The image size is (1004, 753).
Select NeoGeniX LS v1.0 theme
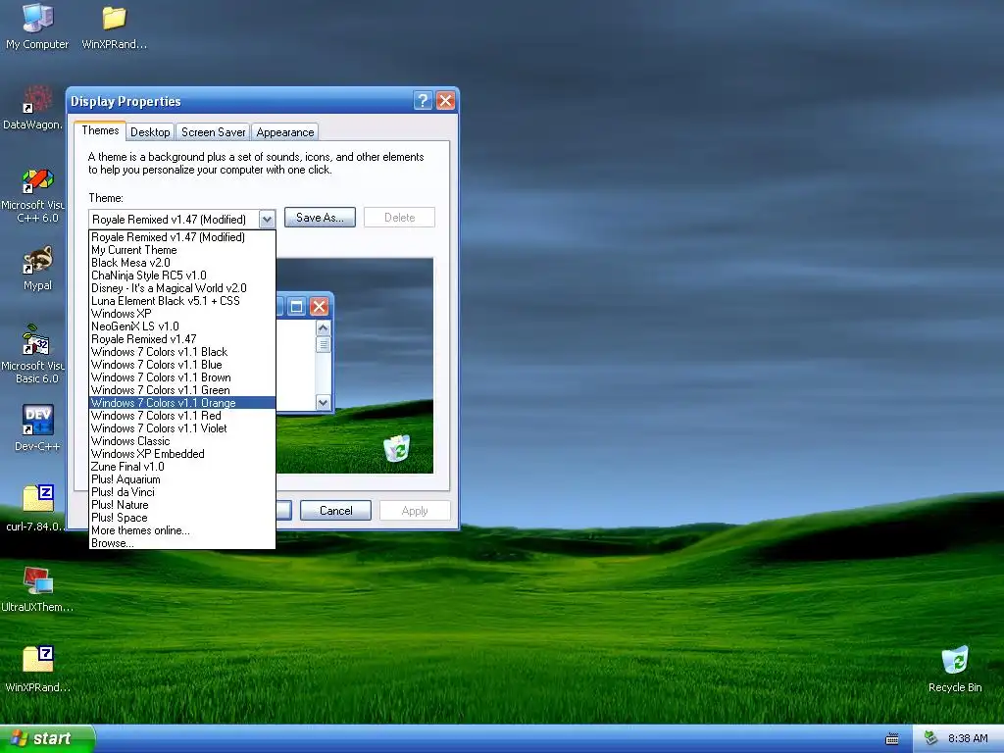tap(181, 326)
